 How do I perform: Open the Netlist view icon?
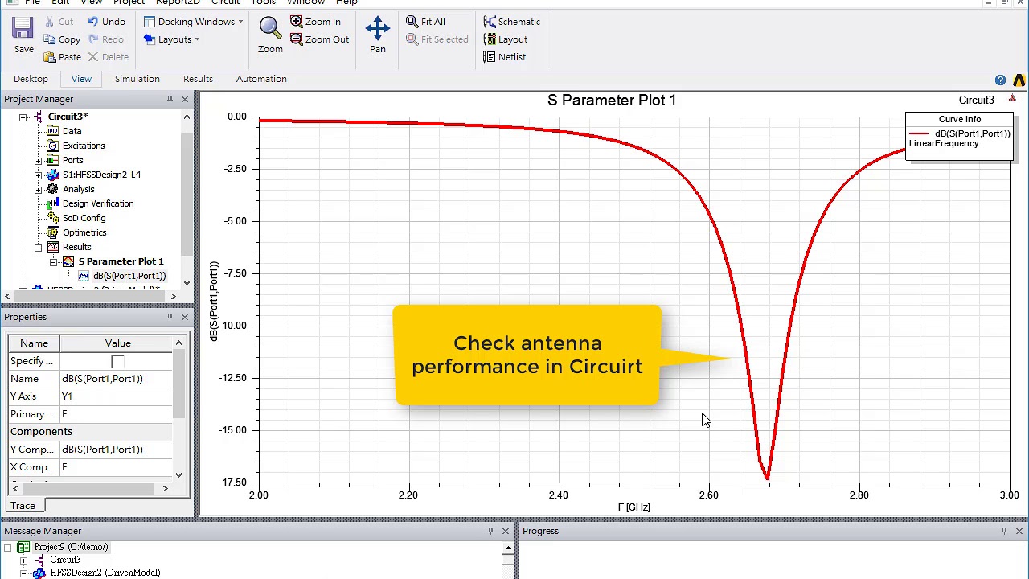[490, 57]
